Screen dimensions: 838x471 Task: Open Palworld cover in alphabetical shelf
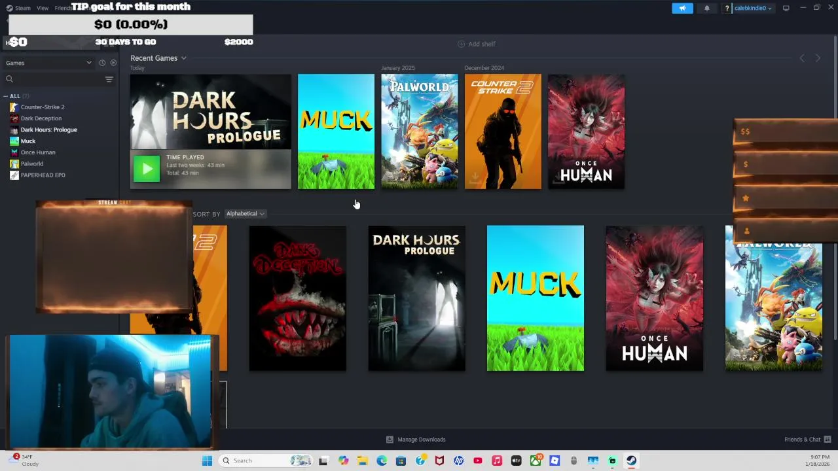point(774,298)
